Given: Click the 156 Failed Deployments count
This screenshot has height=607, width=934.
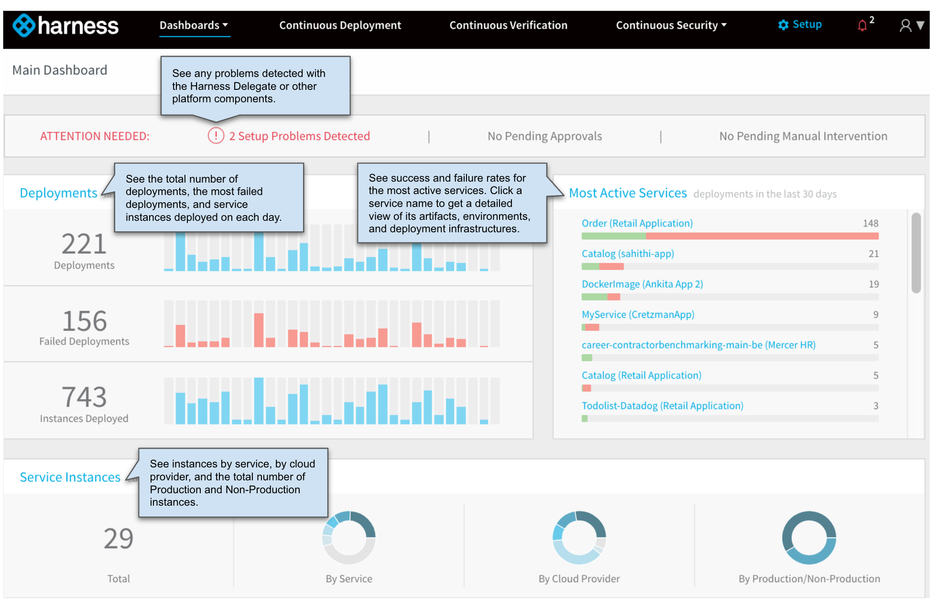Looking at the screenshot, I should pyautogui.click(x=84, y=321).
